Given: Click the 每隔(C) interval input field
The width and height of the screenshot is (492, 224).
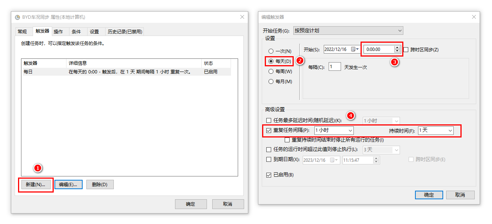Looking at the screenshot, I should click(x=334, y=66).
